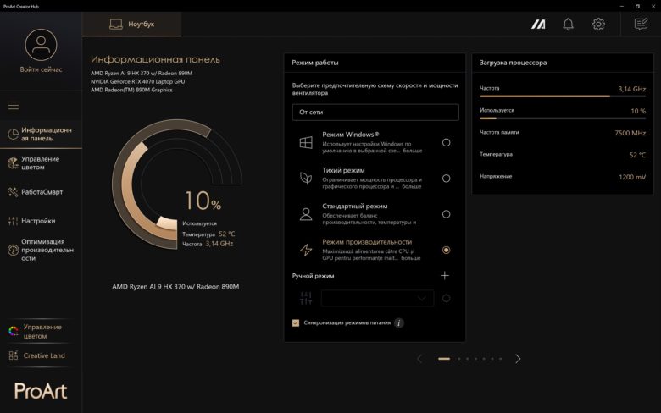
Task: Select the Режим Windows radio button
Action: [446, 143]
